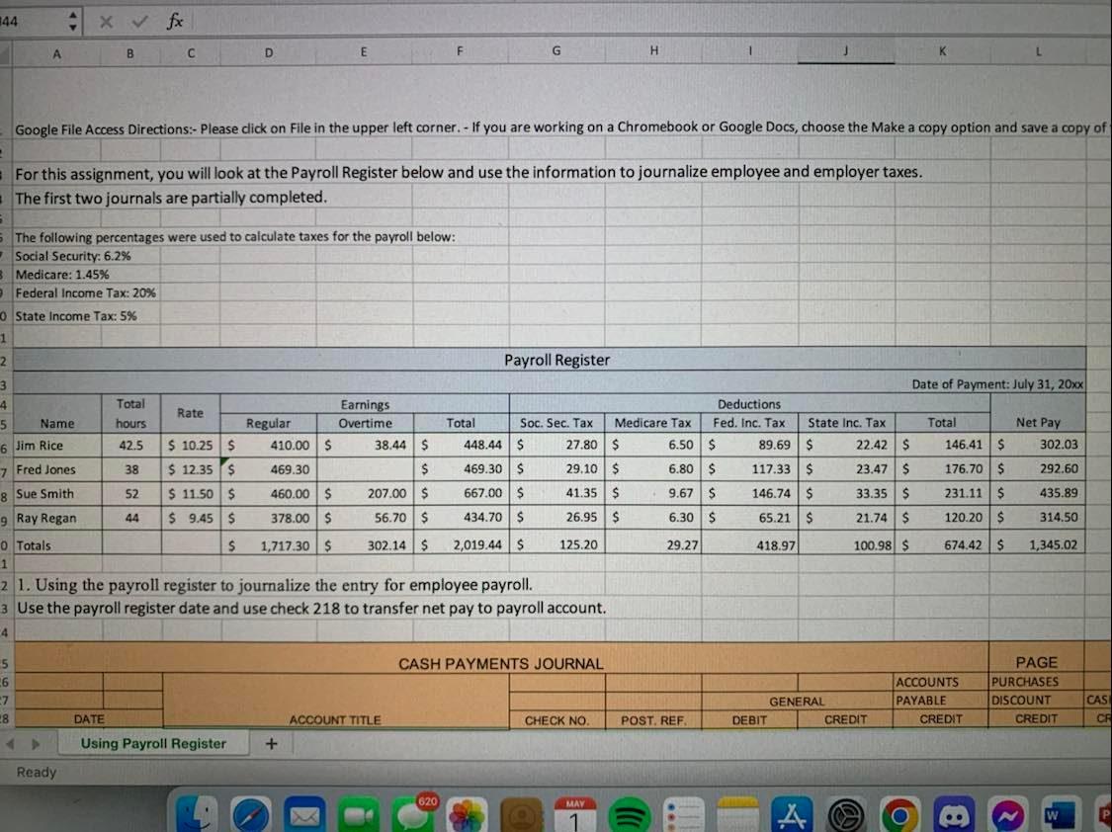
Task: Click the ACCOUNT TITLE header in journal
Action: tap(335, 719)
